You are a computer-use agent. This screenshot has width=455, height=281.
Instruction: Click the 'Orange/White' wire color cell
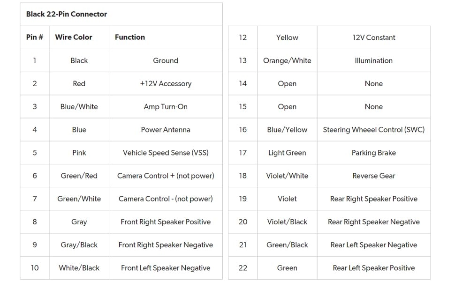[x=287, y=60]
